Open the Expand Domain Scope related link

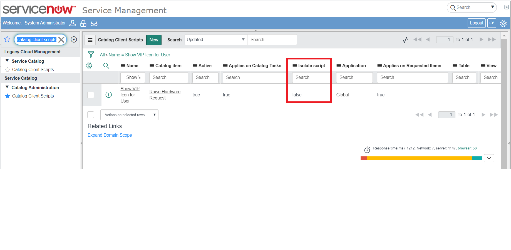110,135
